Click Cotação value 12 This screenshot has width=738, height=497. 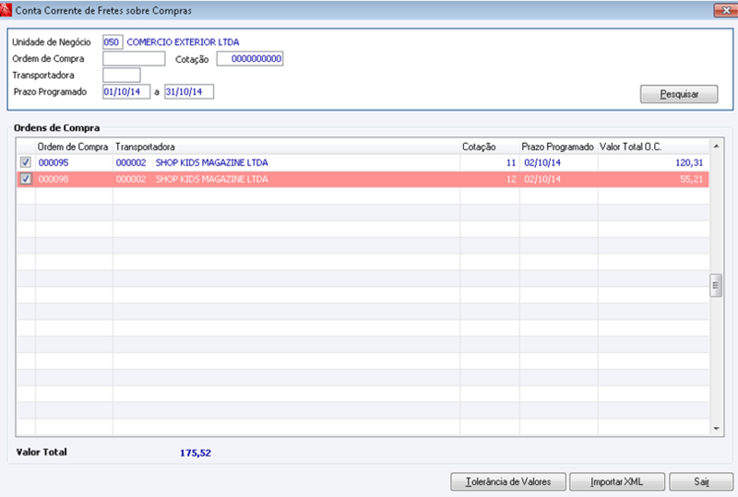[x=511, y=179]
